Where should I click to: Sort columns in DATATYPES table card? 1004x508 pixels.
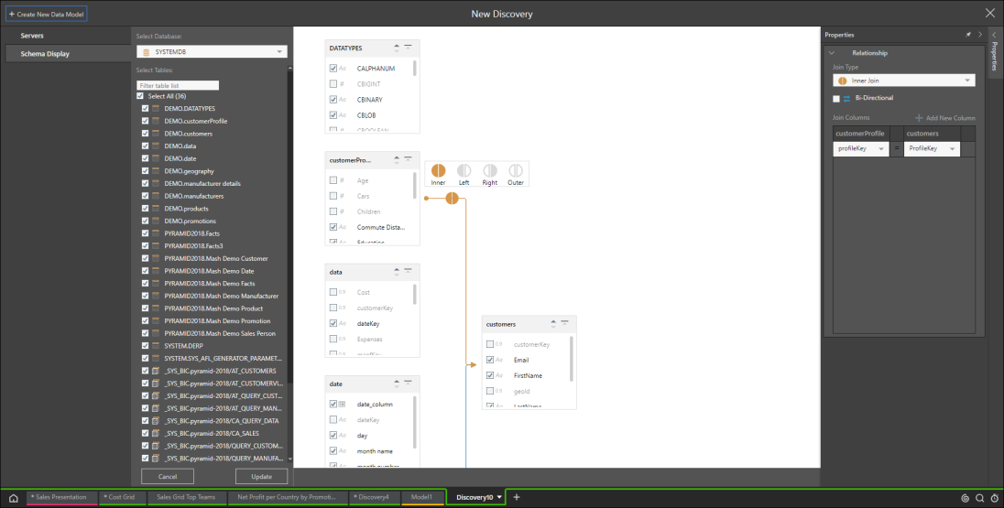(x=397, y=48)
